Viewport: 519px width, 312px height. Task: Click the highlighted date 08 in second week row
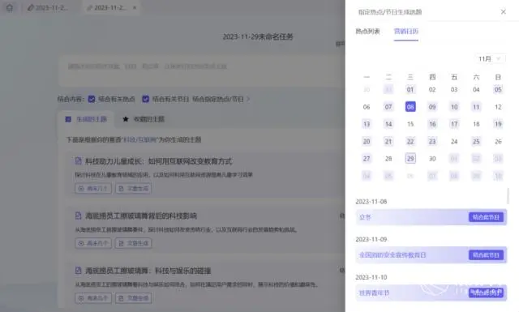(410, 107)
